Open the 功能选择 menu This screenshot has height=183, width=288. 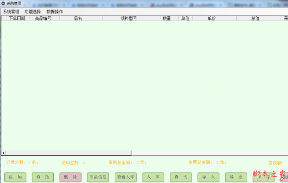pos(33,11)
